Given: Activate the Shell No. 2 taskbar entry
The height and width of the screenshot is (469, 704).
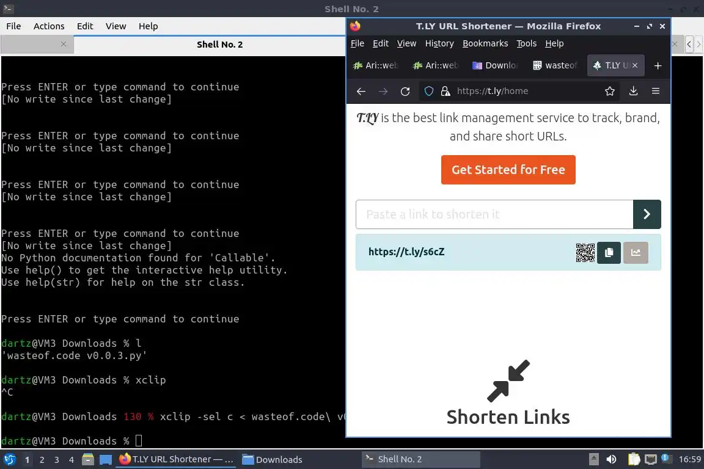Looking at the screenshot, I should (420, 459).
